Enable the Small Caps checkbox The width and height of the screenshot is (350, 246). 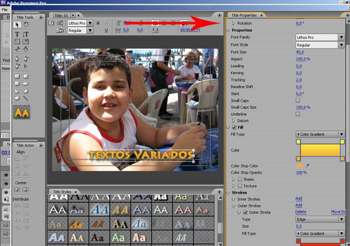click(298, 101)
